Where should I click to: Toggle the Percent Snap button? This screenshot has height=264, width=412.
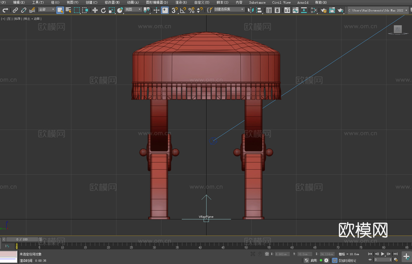(x=191, y=10)
